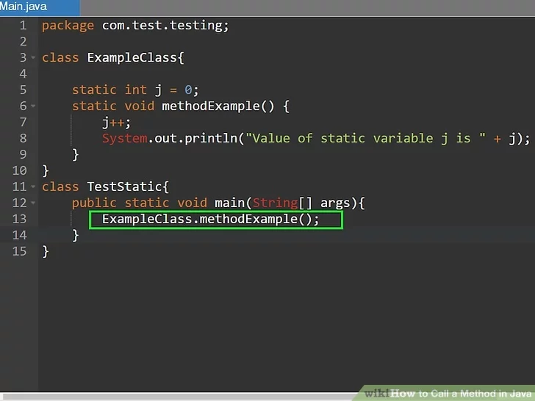Click 'args){' parameter on line 12

342,203
